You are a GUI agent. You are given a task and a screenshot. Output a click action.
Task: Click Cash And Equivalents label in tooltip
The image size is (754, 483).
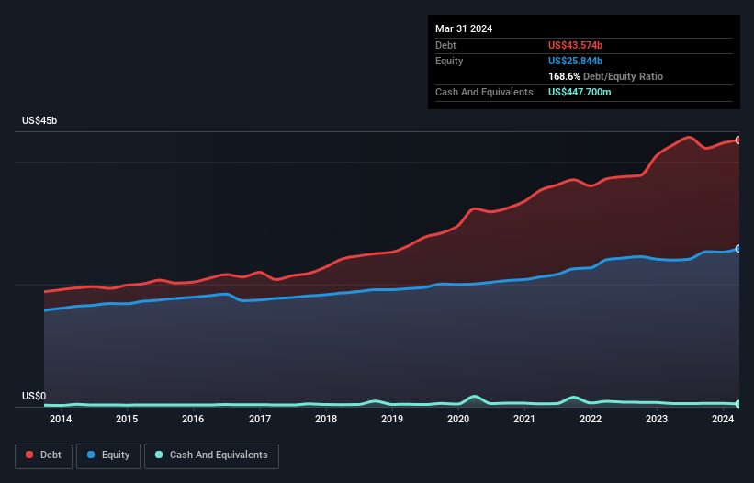pos(484,92)
